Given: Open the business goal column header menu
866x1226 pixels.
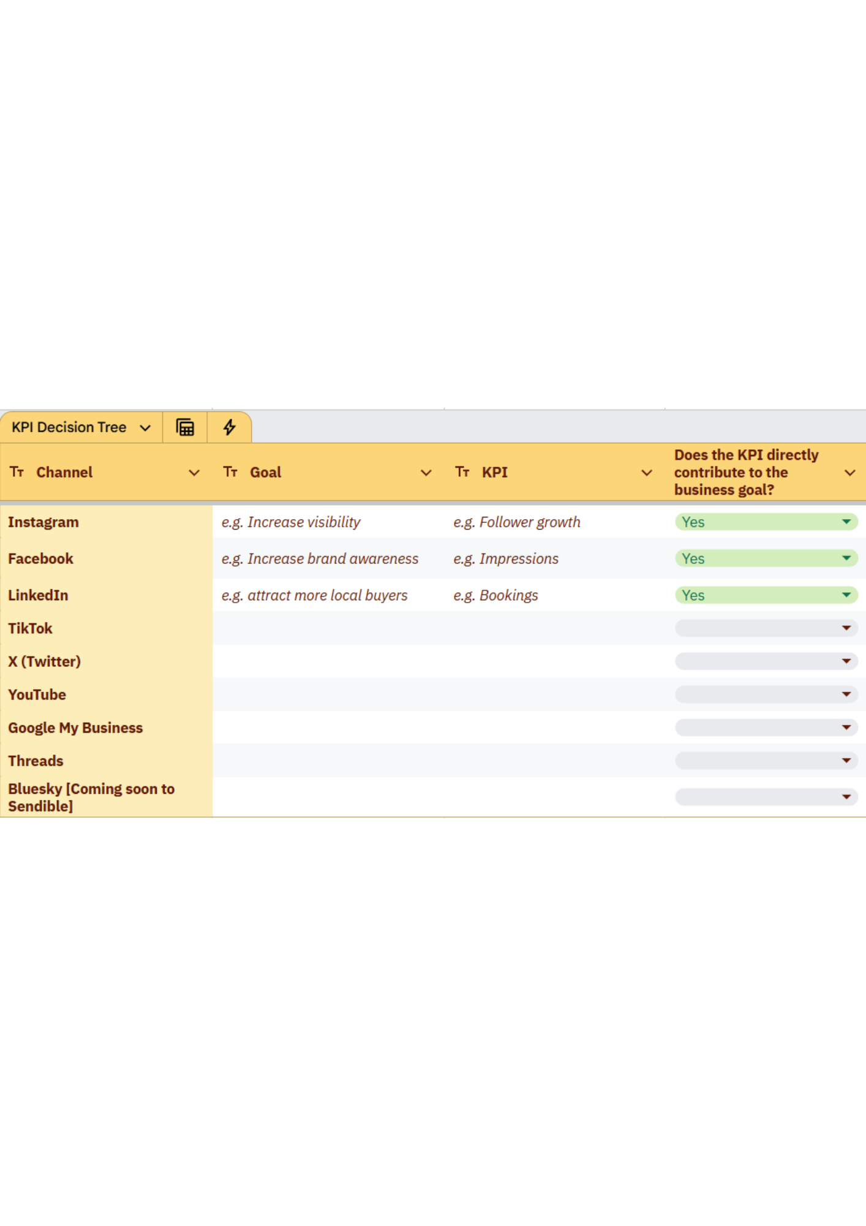Looking at the screenshot, I should coord(850,473).
